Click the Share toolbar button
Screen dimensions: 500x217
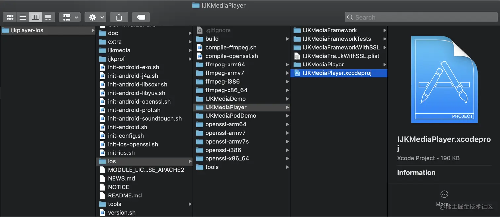pos(119,17)
